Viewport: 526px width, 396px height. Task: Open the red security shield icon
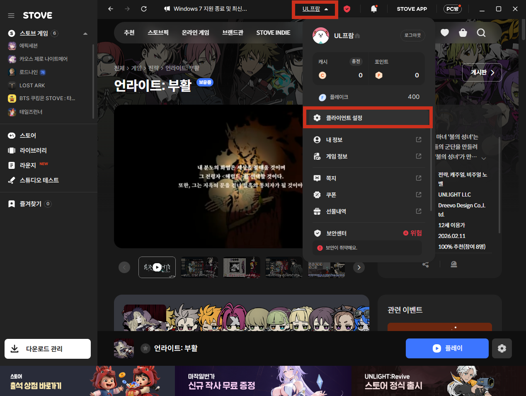pyautogui.click(x=347, y=9)
